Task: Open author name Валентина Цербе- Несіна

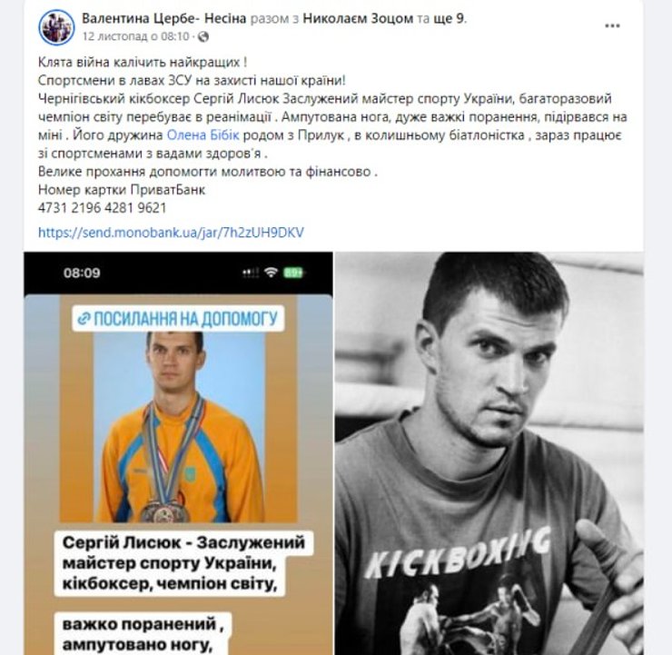Action: pos(164,18)
